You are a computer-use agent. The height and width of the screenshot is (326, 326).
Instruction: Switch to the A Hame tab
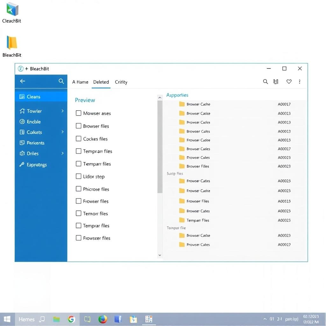80,82
